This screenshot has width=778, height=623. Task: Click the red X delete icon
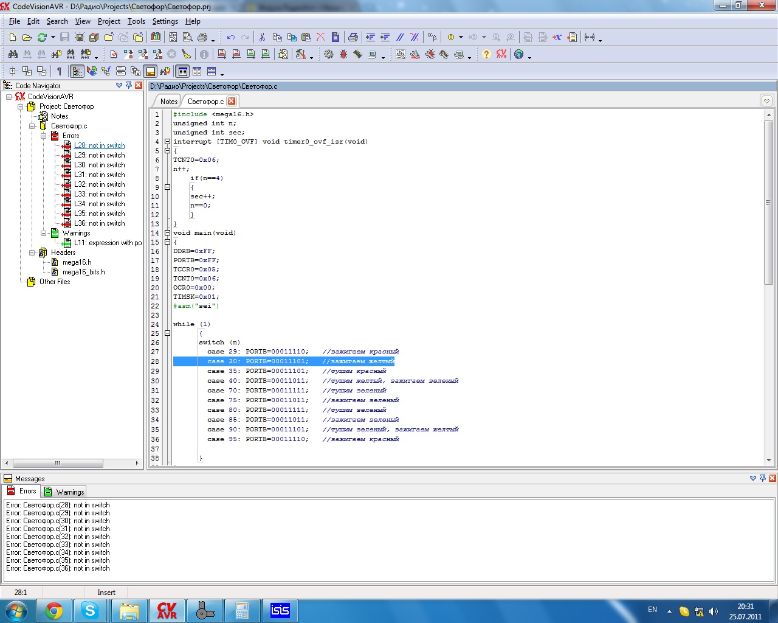tap(321, 38)
